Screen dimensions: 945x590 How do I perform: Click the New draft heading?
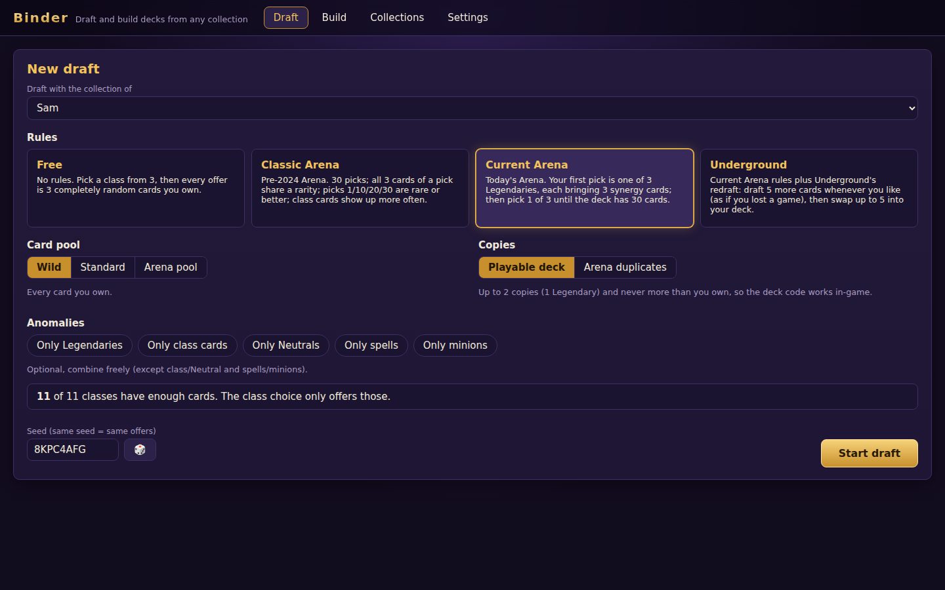[x=63, y=69]
